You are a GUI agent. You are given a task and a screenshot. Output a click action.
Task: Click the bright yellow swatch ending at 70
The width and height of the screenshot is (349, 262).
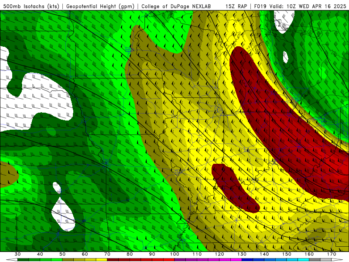point(102,260)
